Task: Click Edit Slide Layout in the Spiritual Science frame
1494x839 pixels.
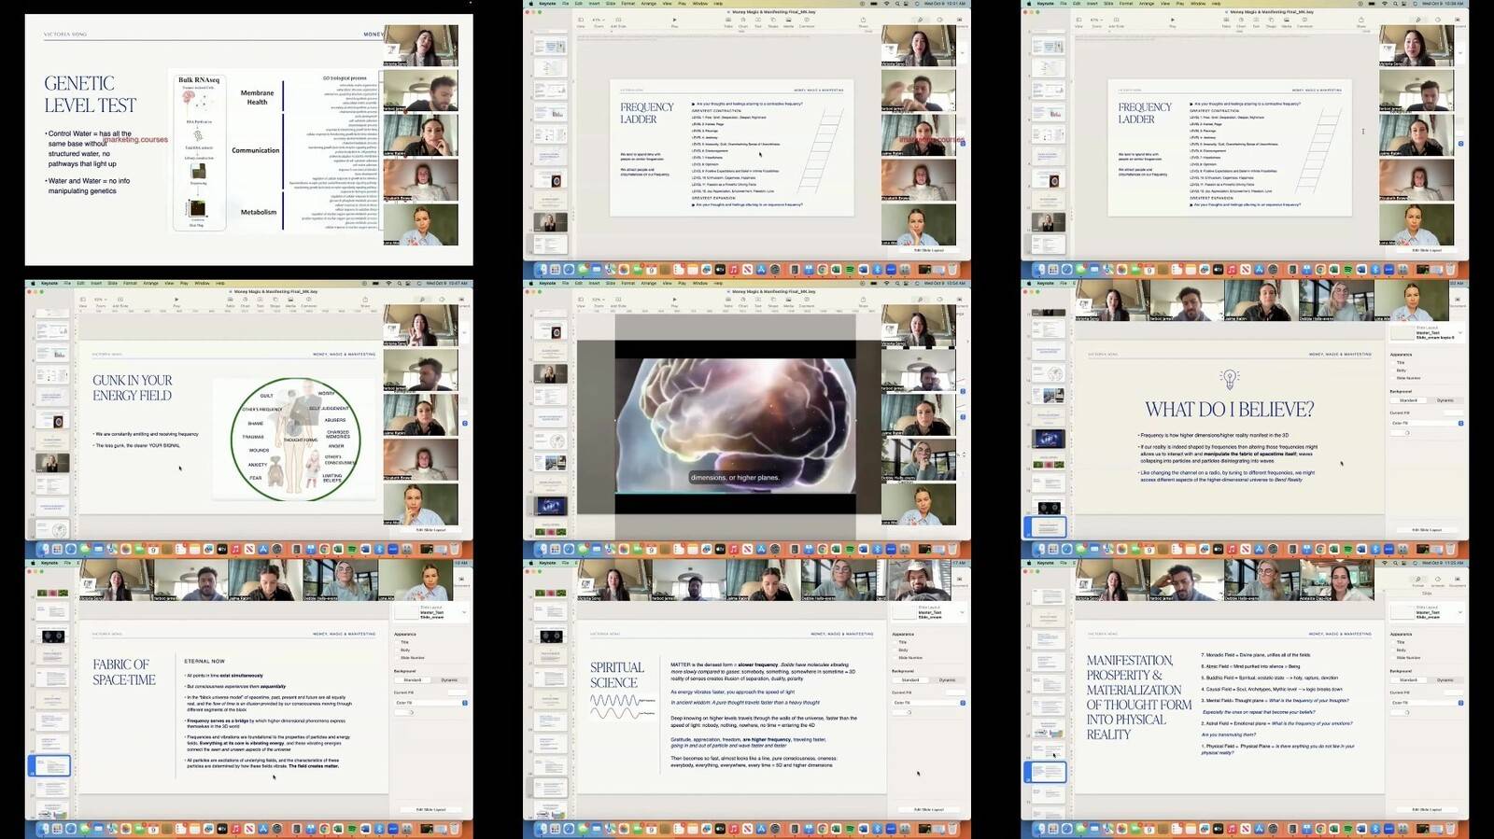Action: (x=928, y=809)
